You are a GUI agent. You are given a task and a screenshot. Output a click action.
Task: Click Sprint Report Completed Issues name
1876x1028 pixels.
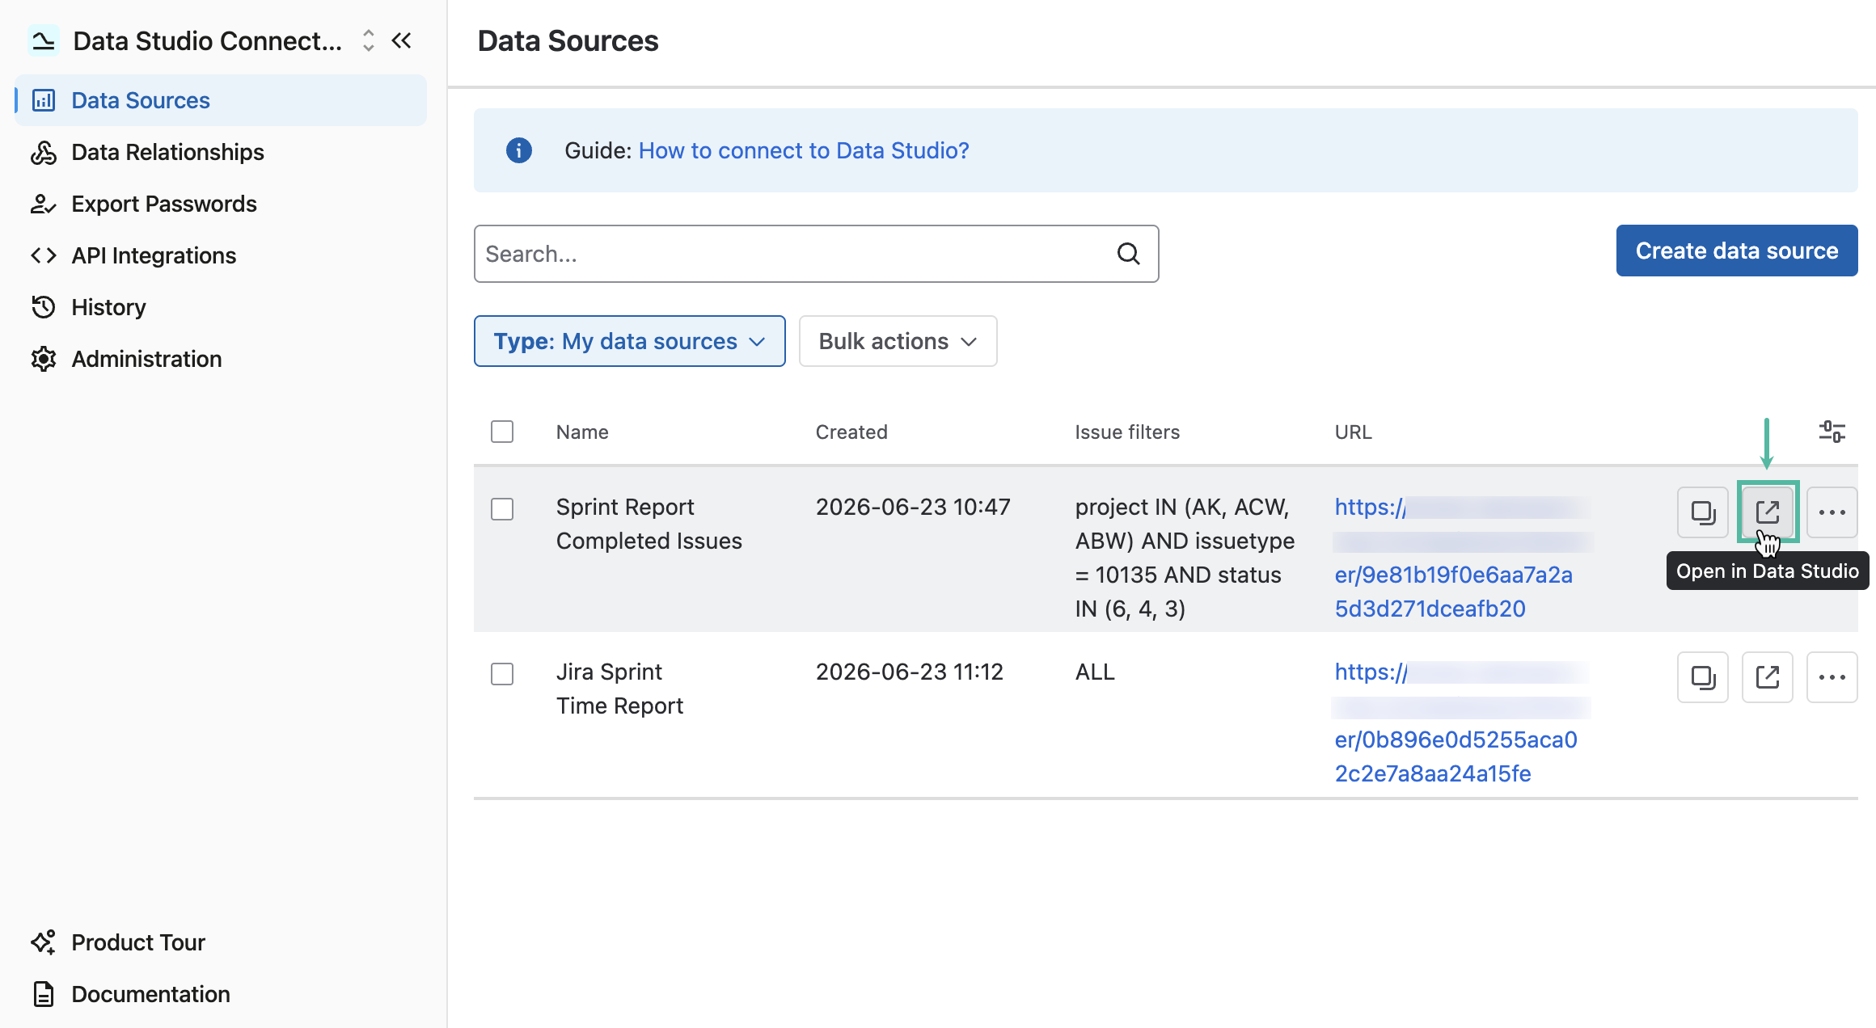coord(649,524)
